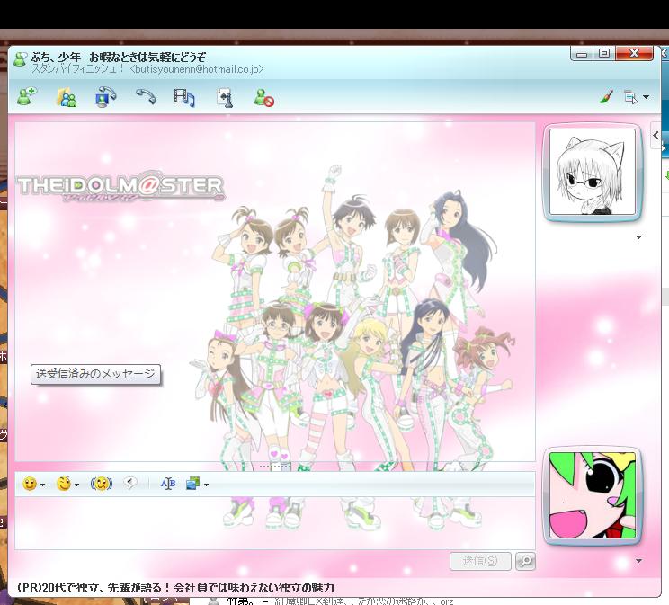The width and height of the screenshot is (669, 605).
Task: Open the share files icon
Action: coord(67,97)
